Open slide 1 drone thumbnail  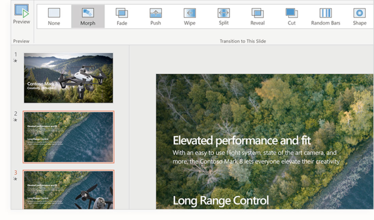68,78
